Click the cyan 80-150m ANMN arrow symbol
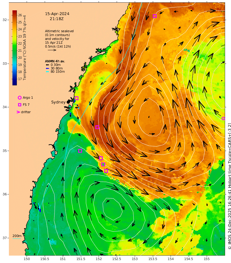This screenshot has height=263, width=231. [48, 72]
